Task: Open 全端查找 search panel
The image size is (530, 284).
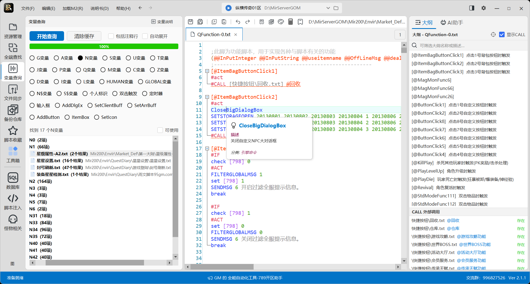Action: [13, 52]
